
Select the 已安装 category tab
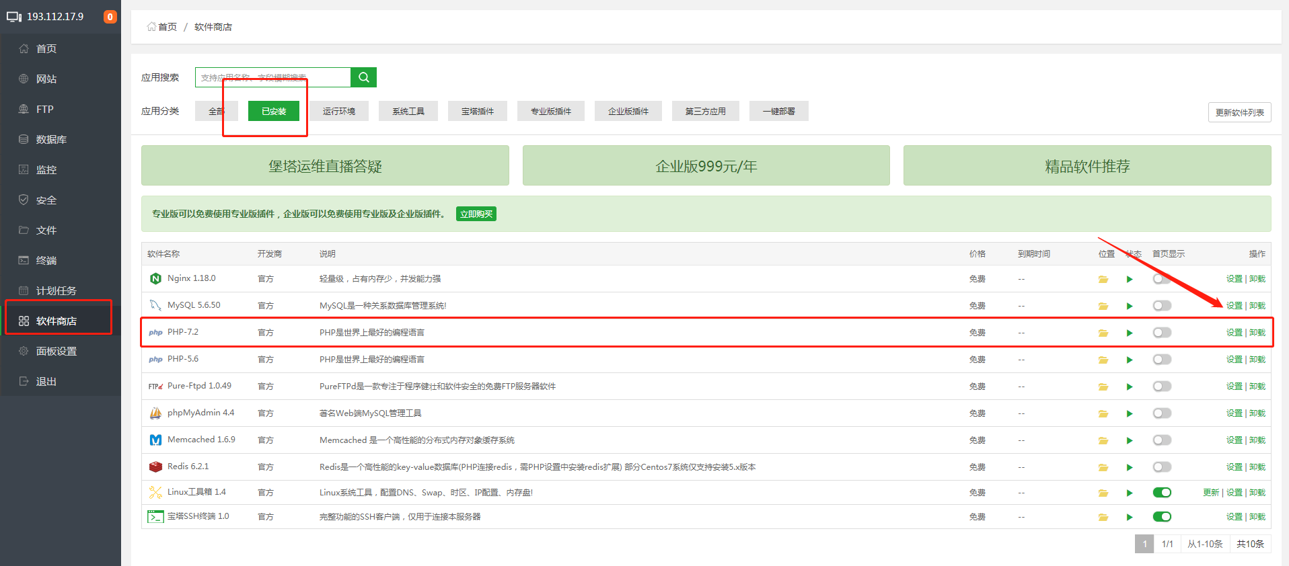[x=274, y=111]
